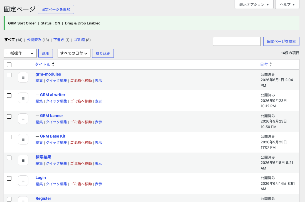
Task: Switch to the ゴミ箱 filter tab
Action: pyautogui.click(x=79, y=40)
